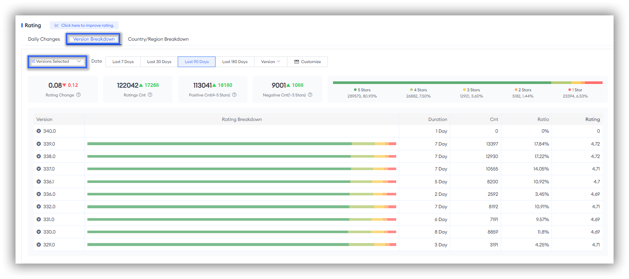Click the Cnt column header
629x279 pixels.
point(494,120)
